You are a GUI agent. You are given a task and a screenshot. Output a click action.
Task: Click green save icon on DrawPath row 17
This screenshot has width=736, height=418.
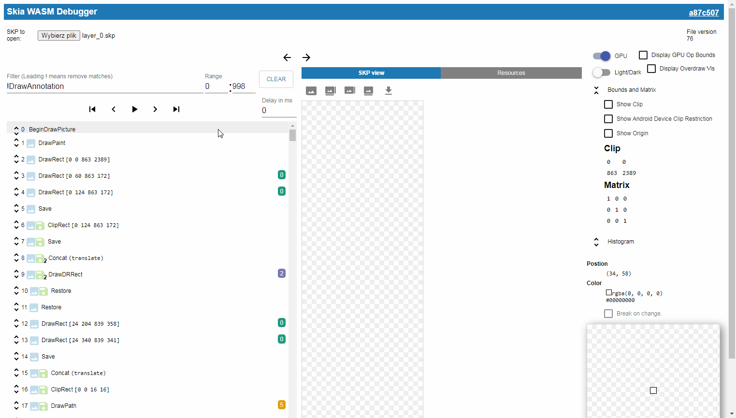[43, 406]
